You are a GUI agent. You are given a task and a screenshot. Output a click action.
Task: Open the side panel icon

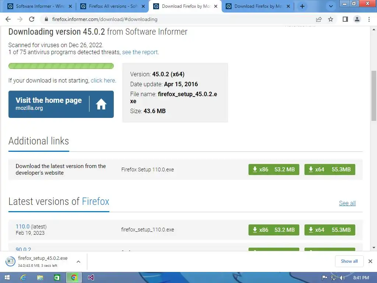345,19
